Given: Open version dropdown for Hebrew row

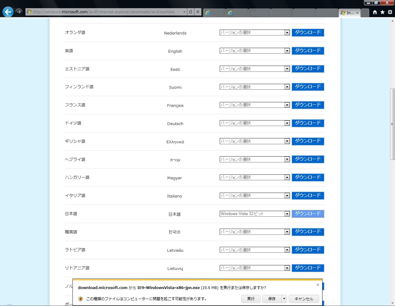Looking at the screenshot, I should click(255, 159).
